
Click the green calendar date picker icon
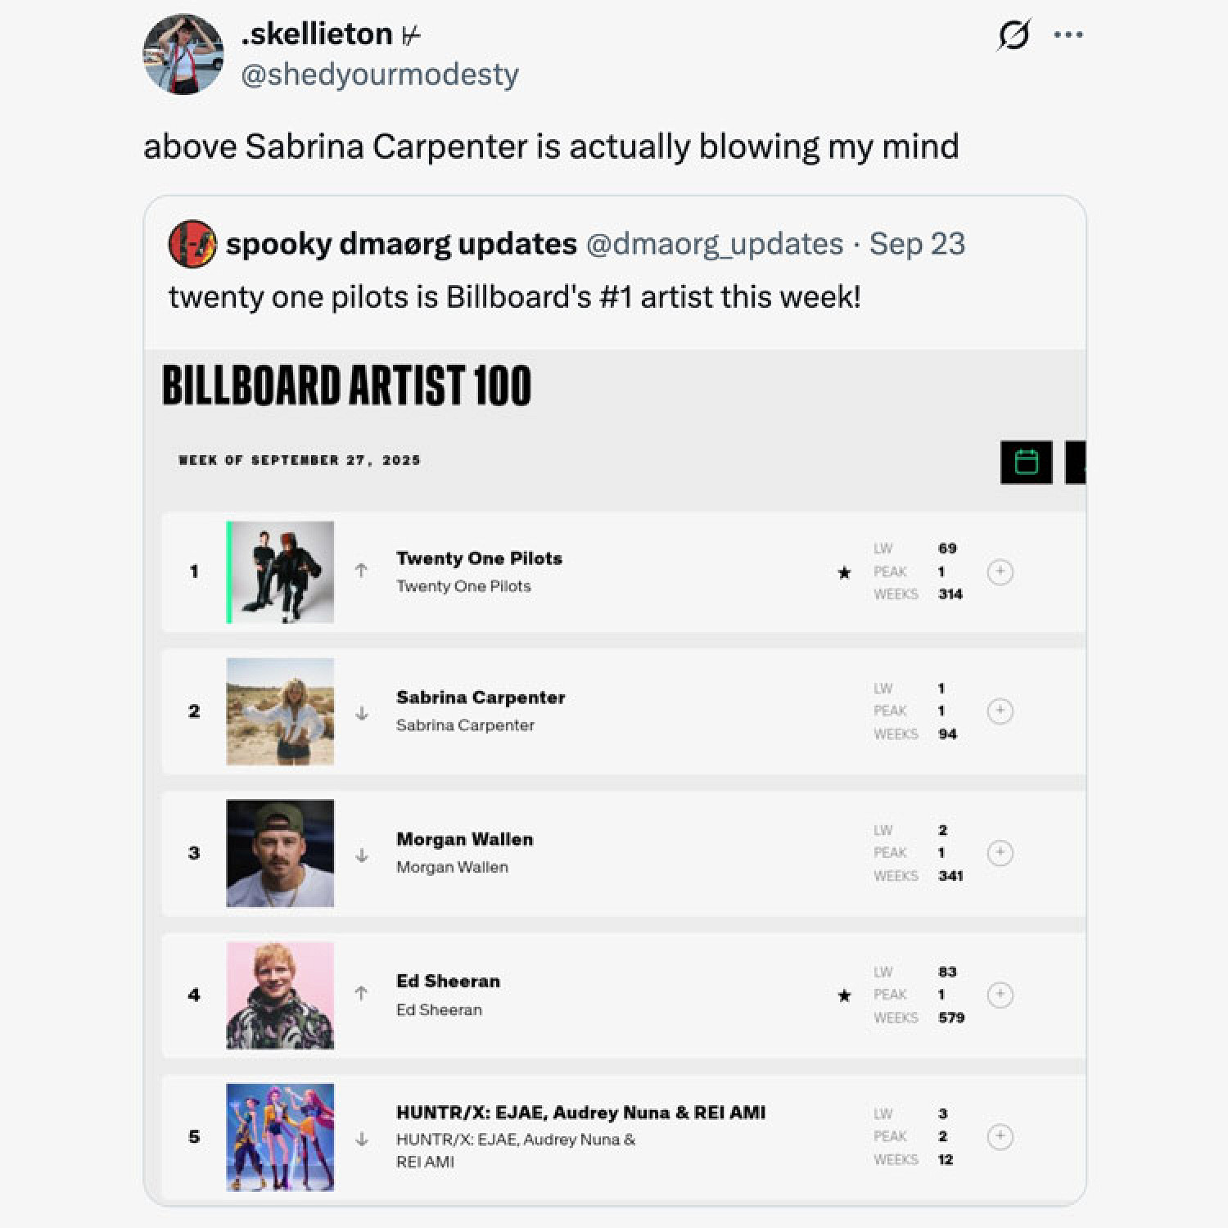[x=1026, y=462]
